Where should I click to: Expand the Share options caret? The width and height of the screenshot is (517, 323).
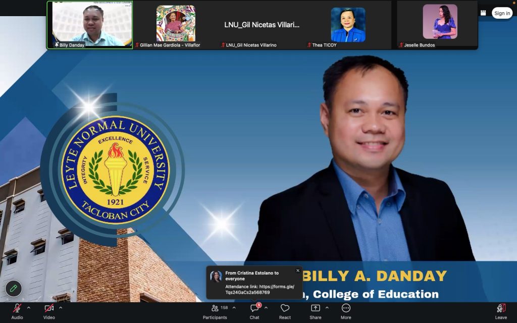[327, 308]
